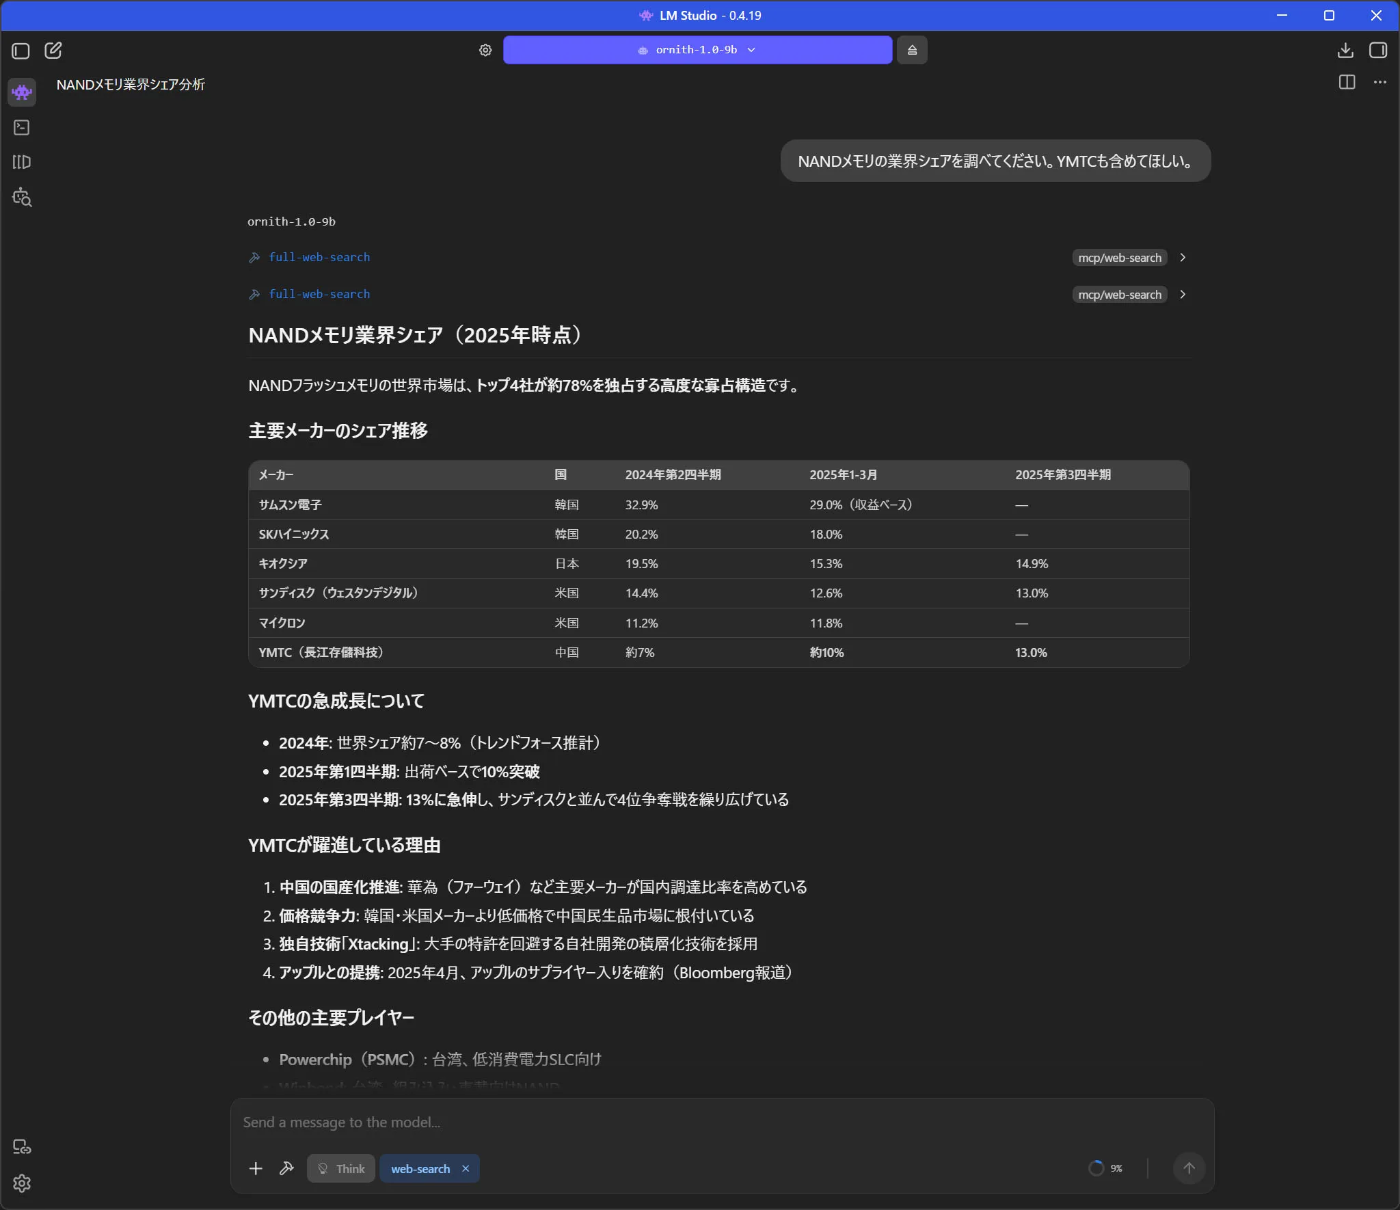Viewport: 1400px width, 1210px height.
Task: Toggle the left sidebar panel icon
Action: pos(21,51)
